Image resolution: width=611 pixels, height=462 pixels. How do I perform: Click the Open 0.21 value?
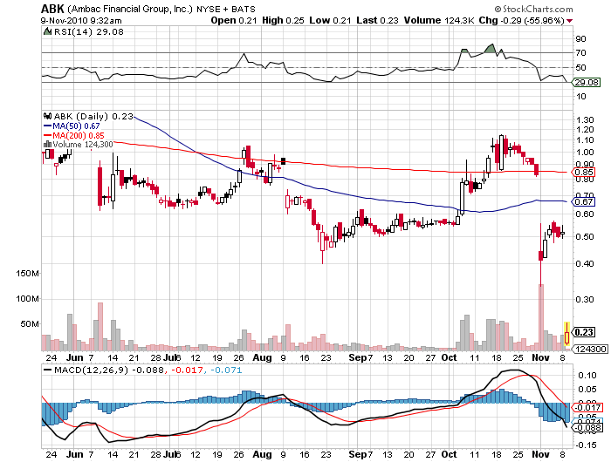pos(234,20)
